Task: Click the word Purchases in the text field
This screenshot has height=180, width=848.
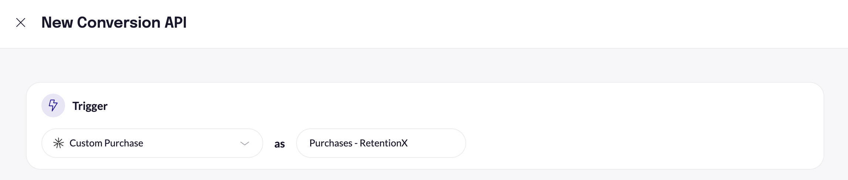Action: (331, 143)
